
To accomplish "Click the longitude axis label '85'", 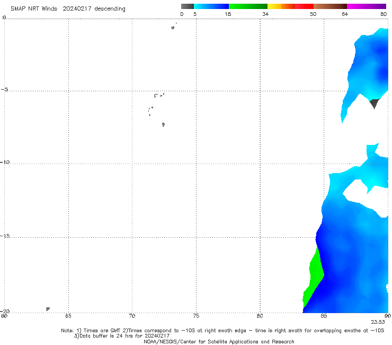I will (x=324, y=316).
